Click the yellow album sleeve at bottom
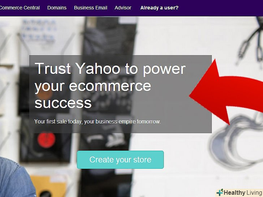Screen dimensions: 263x197 (49, 186)
